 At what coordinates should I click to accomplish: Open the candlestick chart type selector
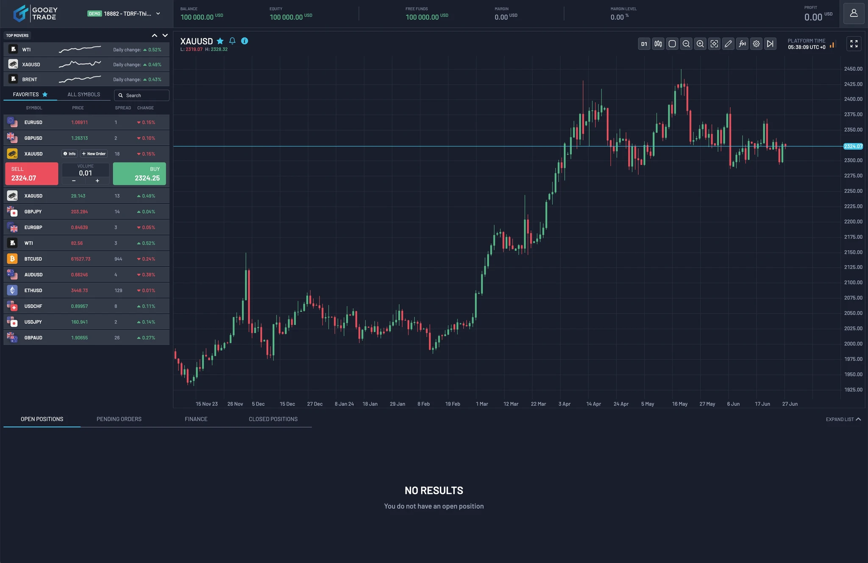coord(658,44)
